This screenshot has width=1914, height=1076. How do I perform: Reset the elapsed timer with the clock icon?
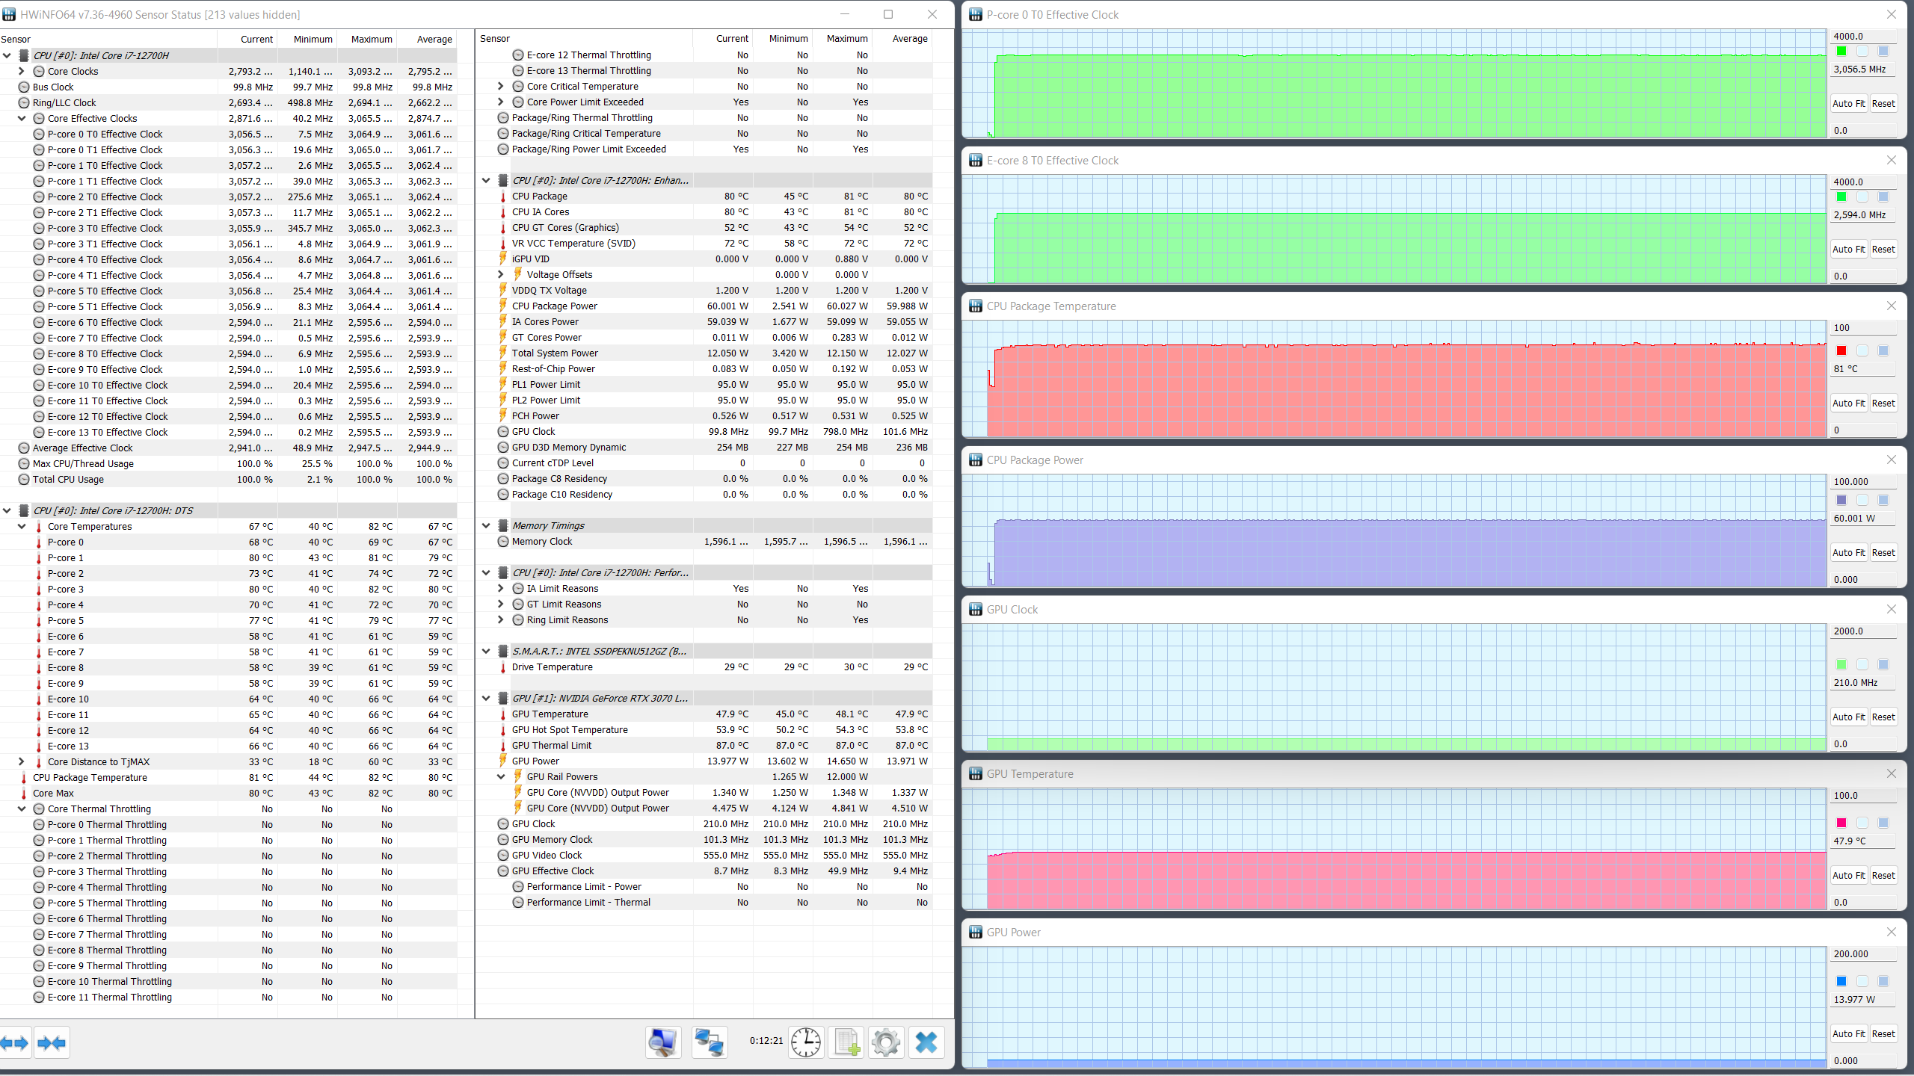pos(806,1042)
